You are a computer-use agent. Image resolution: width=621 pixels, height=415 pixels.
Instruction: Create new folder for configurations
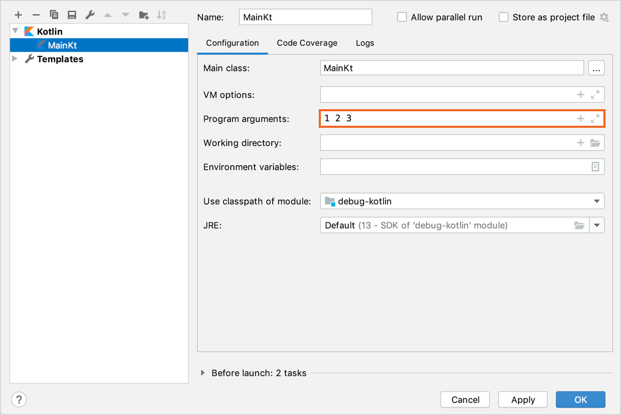pos(143,14)
